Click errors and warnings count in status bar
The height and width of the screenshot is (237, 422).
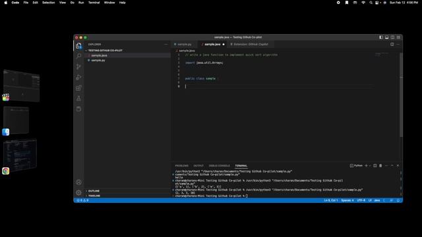tap(83, 200)
